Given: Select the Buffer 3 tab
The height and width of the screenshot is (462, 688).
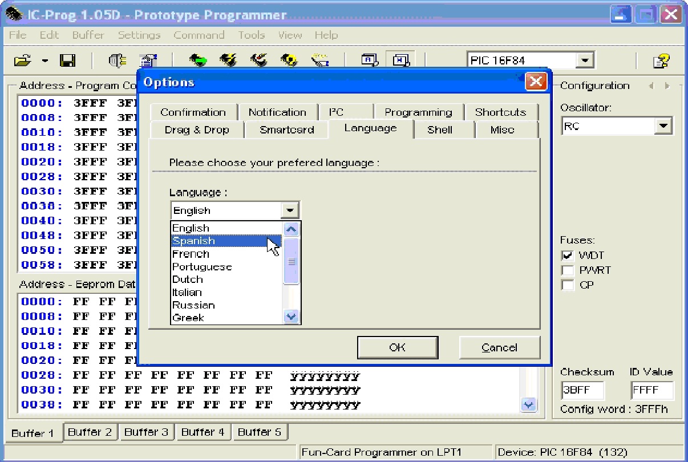Looking at the screenshot, I should tap(147, 432).
